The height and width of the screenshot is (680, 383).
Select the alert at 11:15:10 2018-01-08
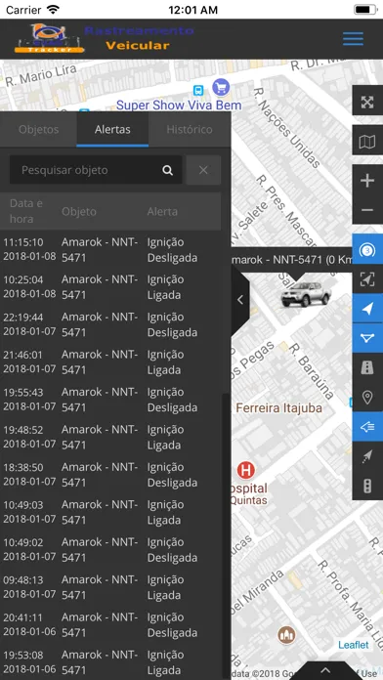pyautogui.click(x=110, y=250)
